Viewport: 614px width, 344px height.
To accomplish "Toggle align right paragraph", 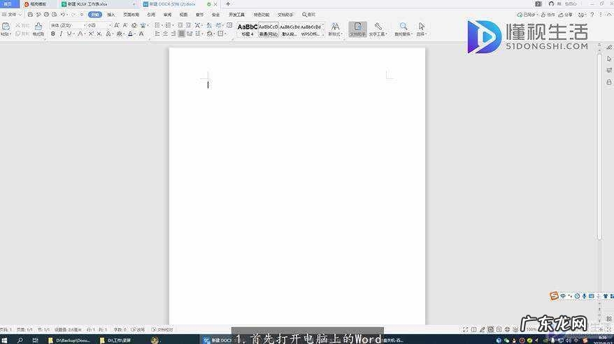I will (x=173, y=34).
